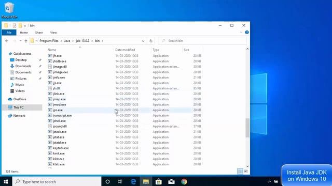Screen dimensions: 332x186
Task: Go back with the Back arrow
Action: click(7, 41)
